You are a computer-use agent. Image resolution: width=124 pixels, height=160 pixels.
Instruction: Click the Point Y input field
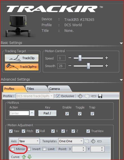click(x=96, y=149)
